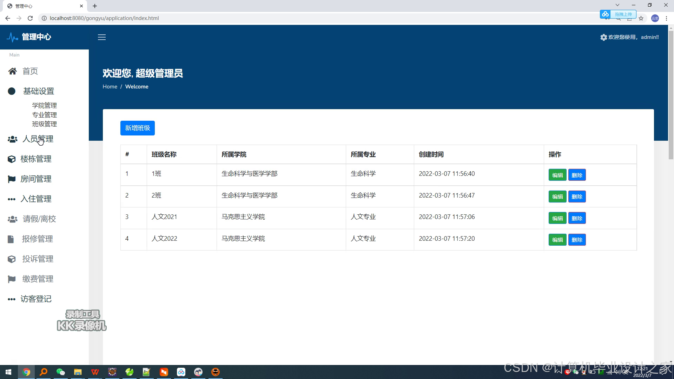Click the users icon beside 人员管理

click(13, 139)
